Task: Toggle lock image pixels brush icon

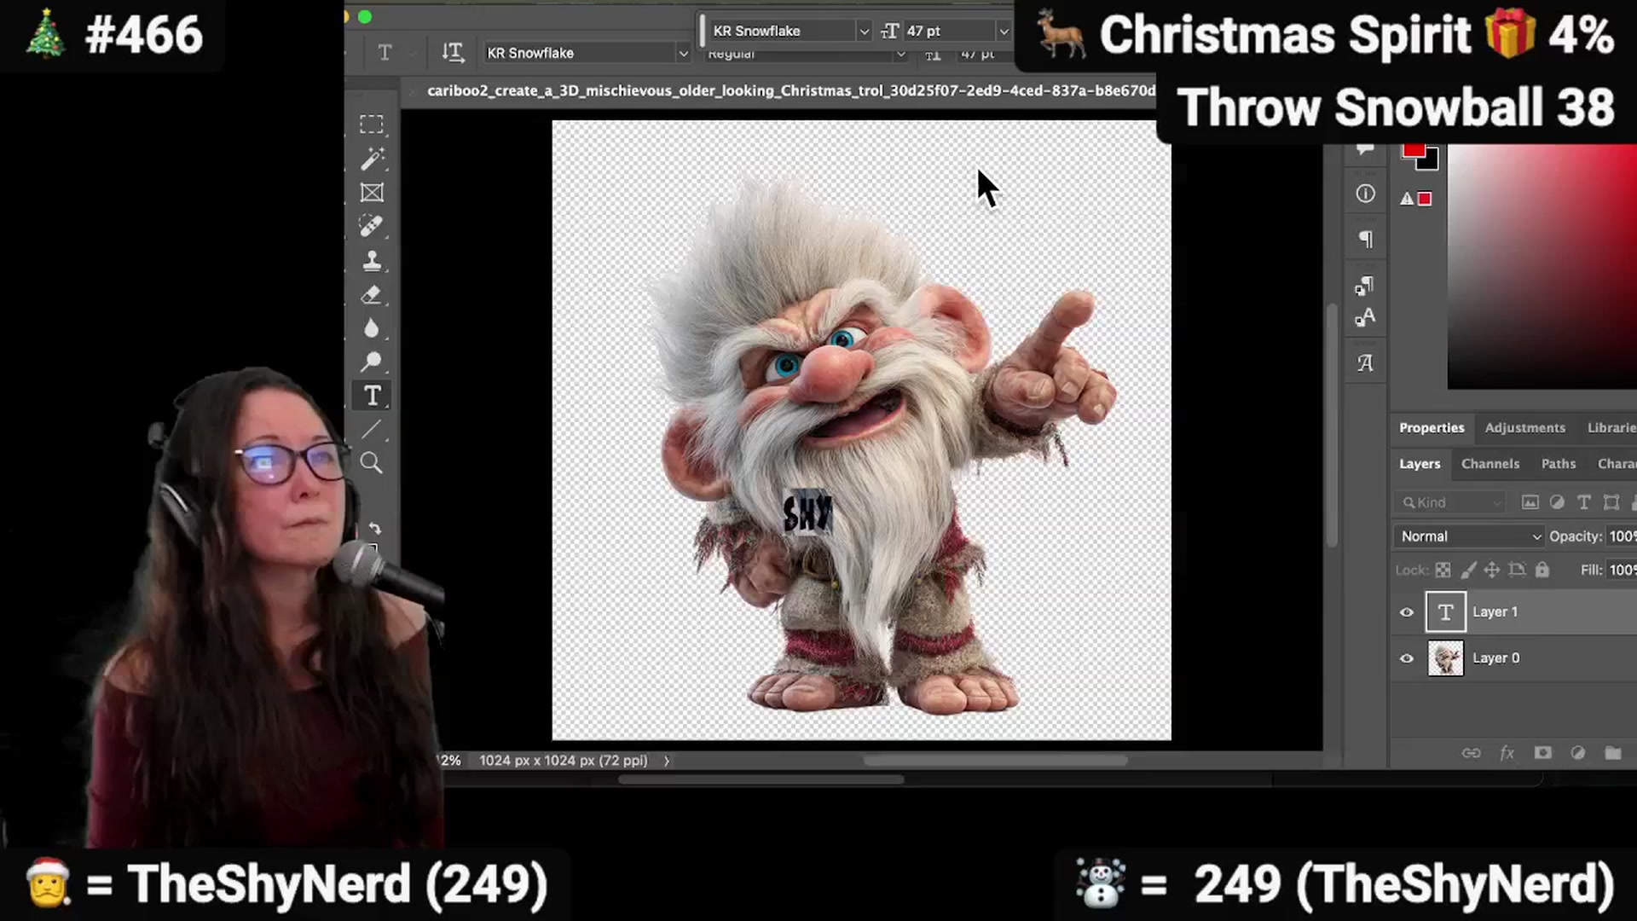Action: (1468, 570)
